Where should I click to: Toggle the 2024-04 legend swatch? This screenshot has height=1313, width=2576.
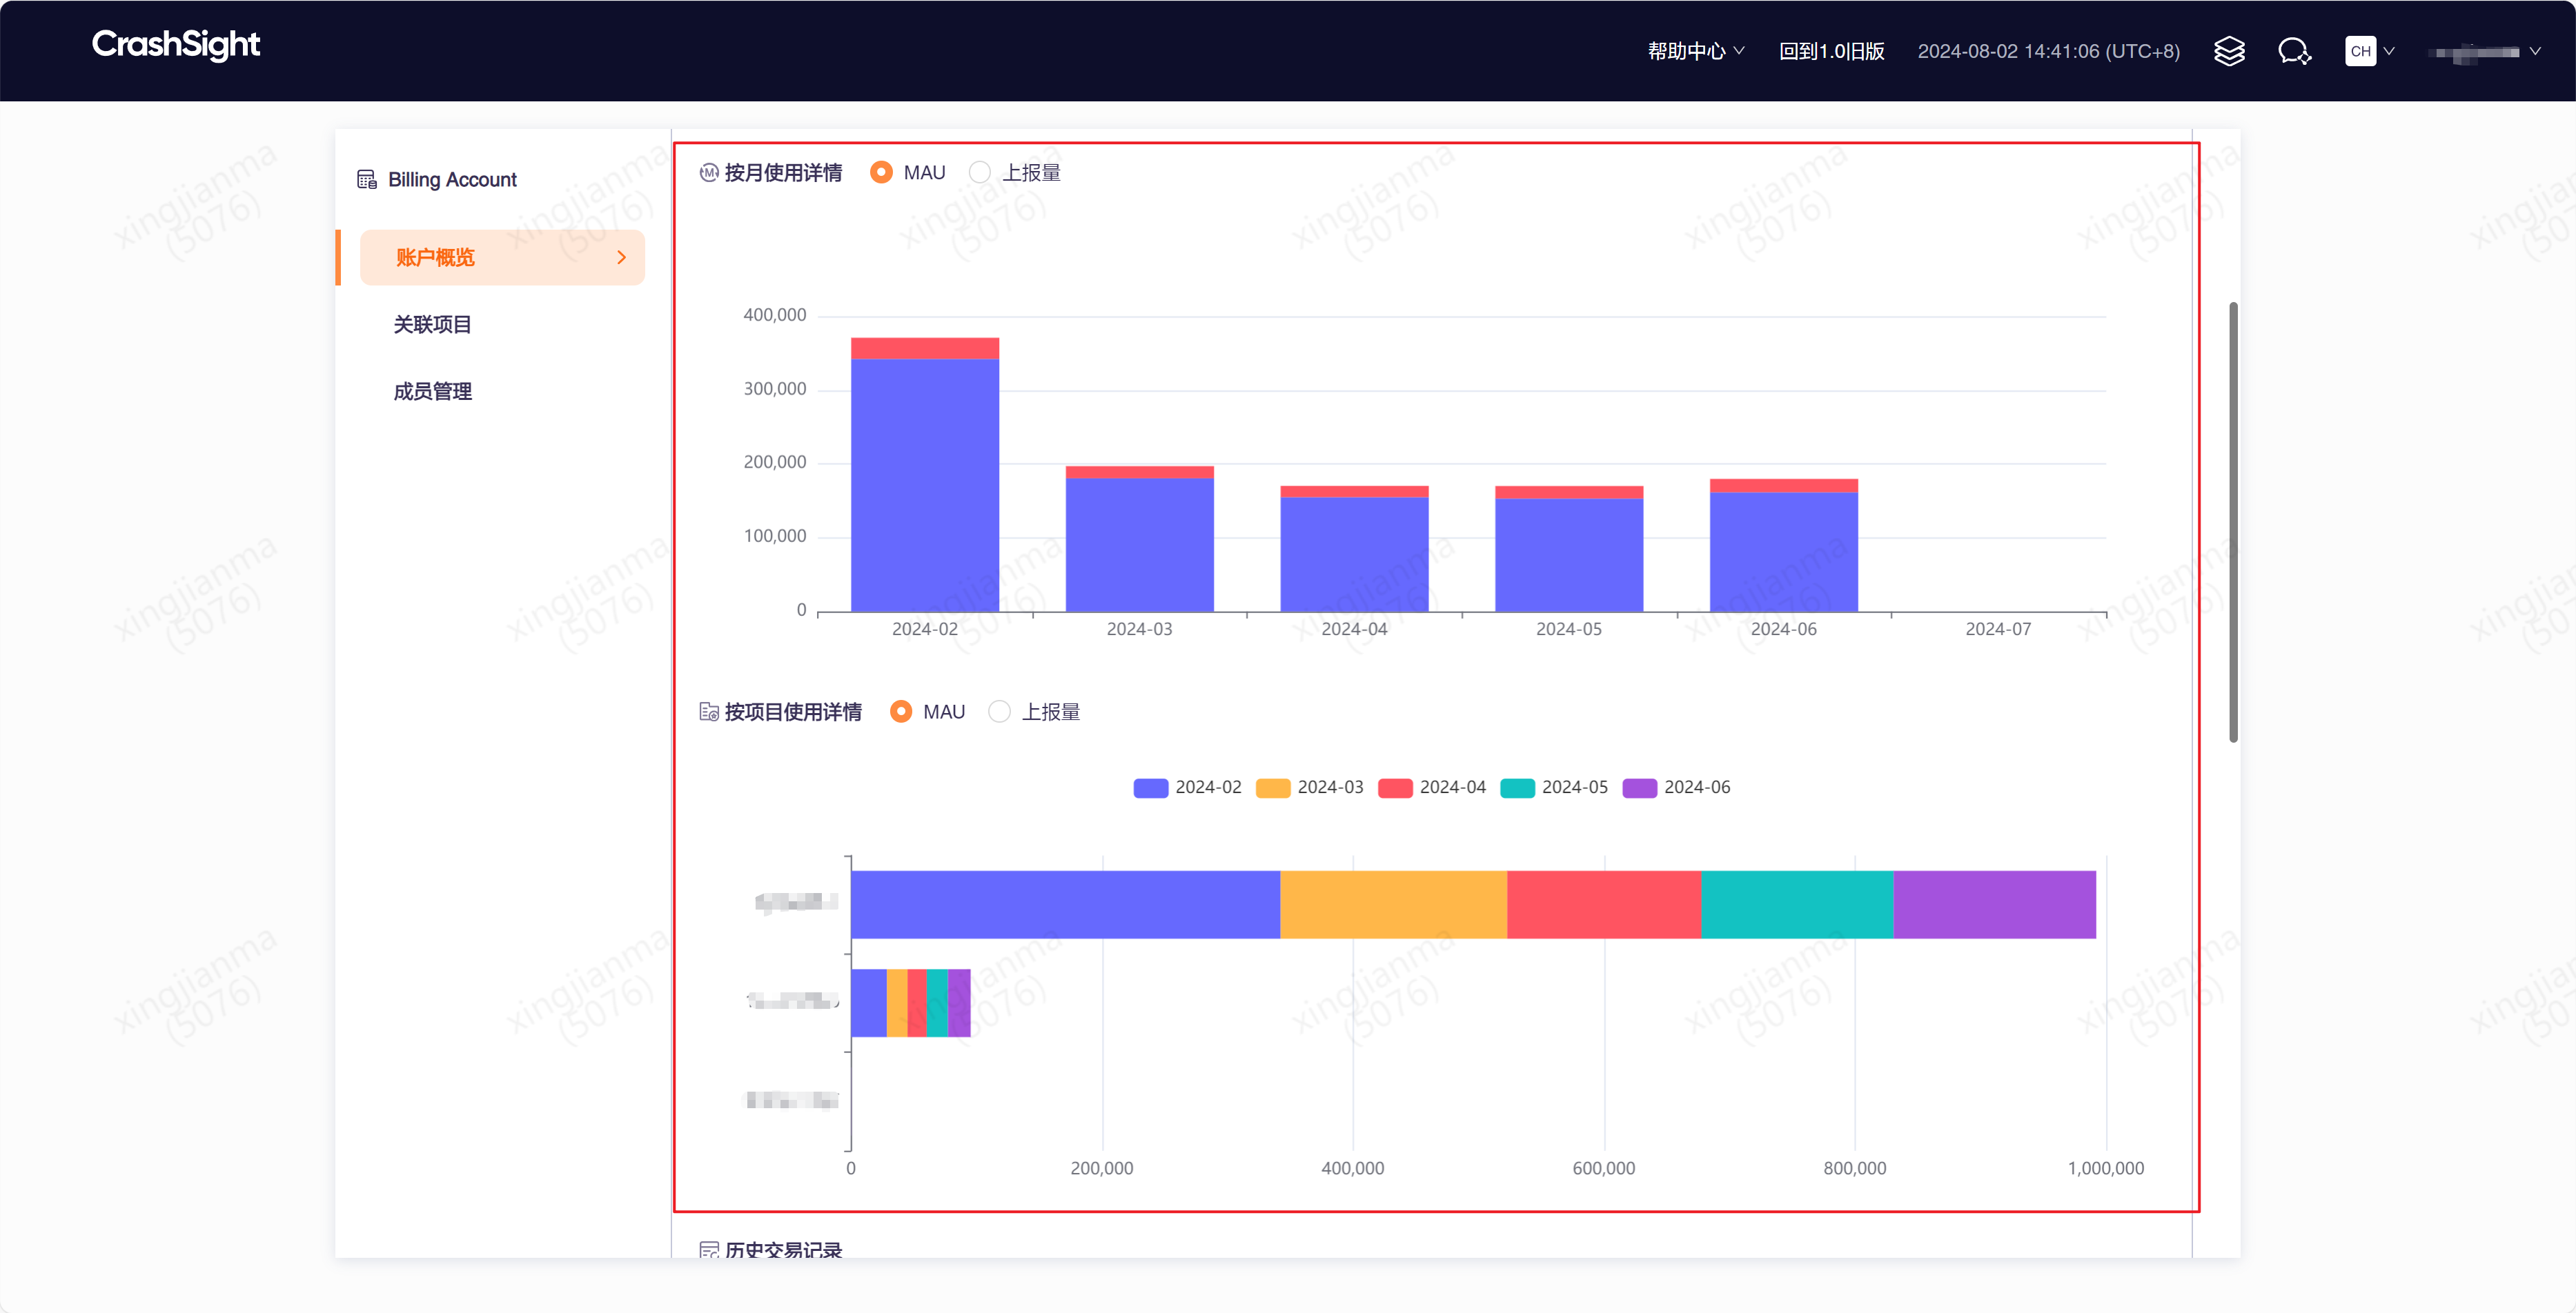pyautogui.click(x=1395, y=788)
